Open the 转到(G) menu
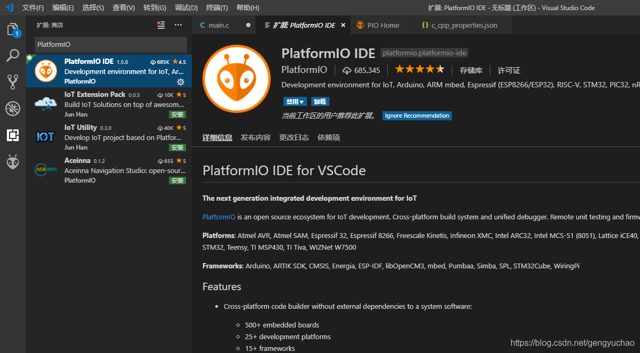 [x=155, y=8]
